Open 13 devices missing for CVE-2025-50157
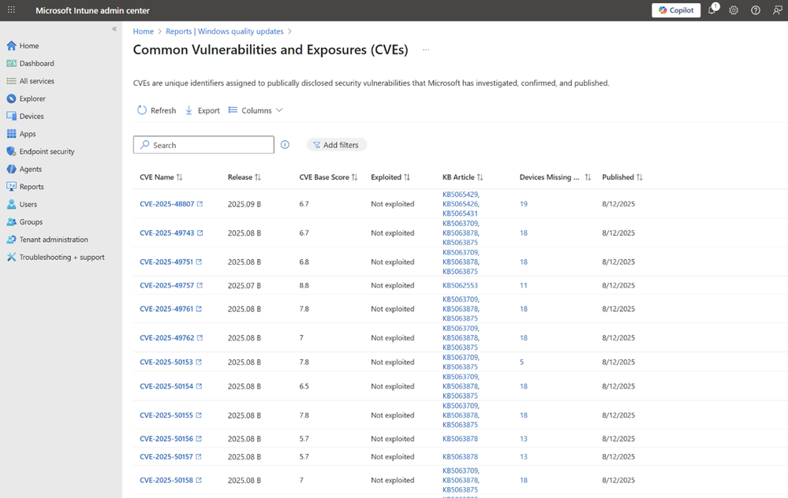788x498 pixels. pos(524,457)
